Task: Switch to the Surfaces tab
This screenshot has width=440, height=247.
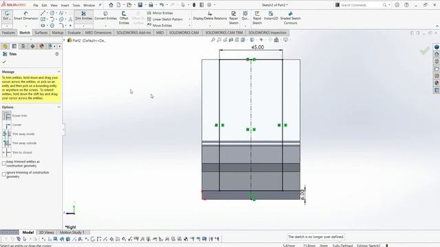Action: pos(41,33)
